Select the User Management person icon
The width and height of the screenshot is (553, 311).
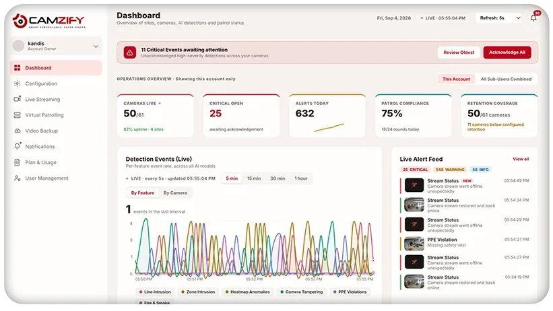coord(17,178)
